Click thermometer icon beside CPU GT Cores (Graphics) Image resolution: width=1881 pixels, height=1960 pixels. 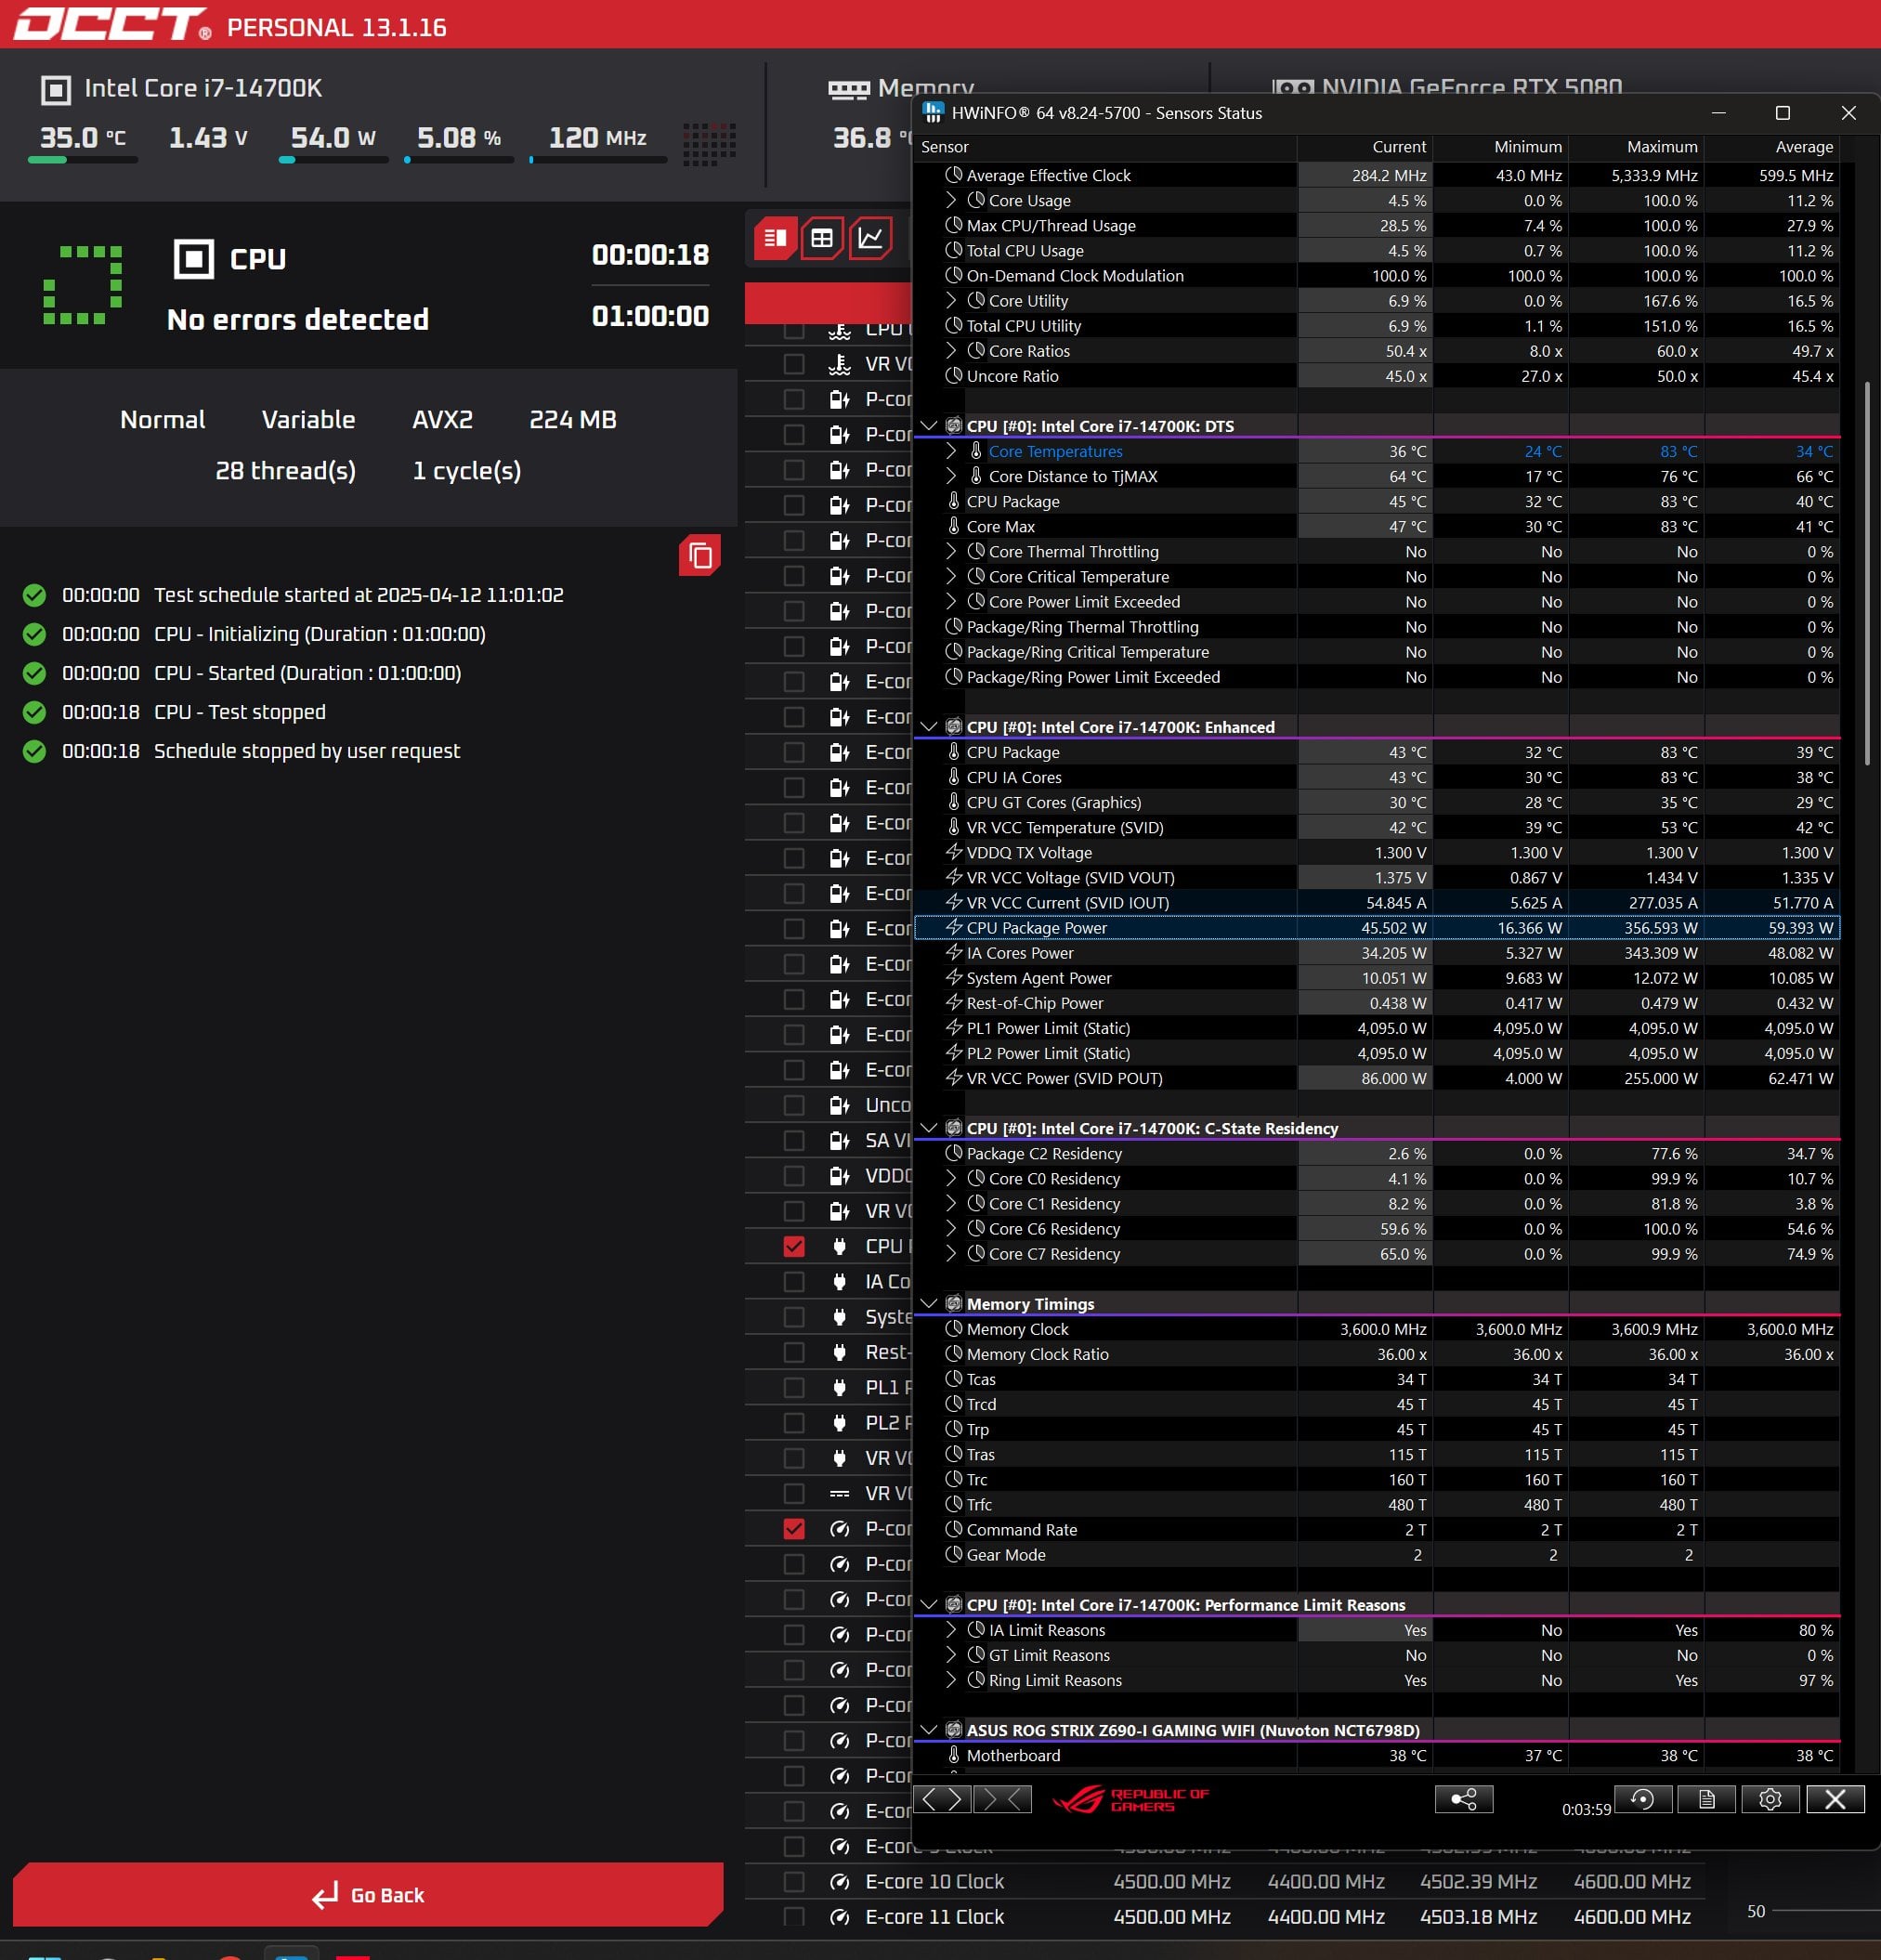click(954, 802)
